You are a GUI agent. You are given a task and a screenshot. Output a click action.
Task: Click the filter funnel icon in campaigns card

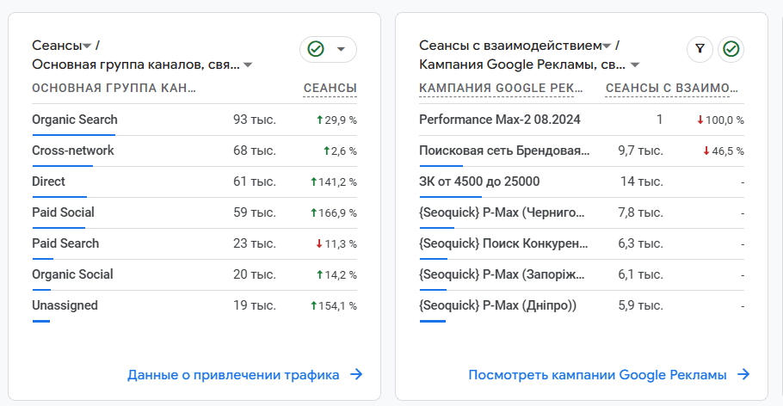(x=700, y=49)
